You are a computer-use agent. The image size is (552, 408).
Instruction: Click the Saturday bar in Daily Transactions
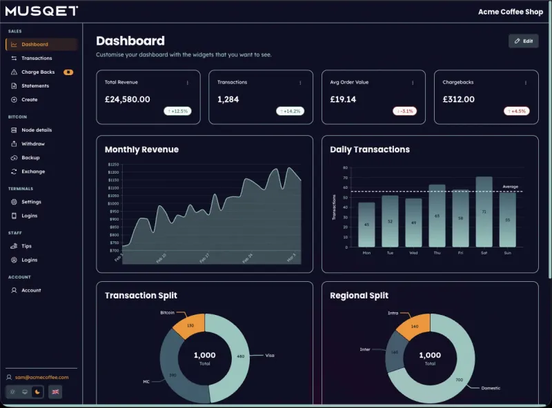tap(484, 212)
